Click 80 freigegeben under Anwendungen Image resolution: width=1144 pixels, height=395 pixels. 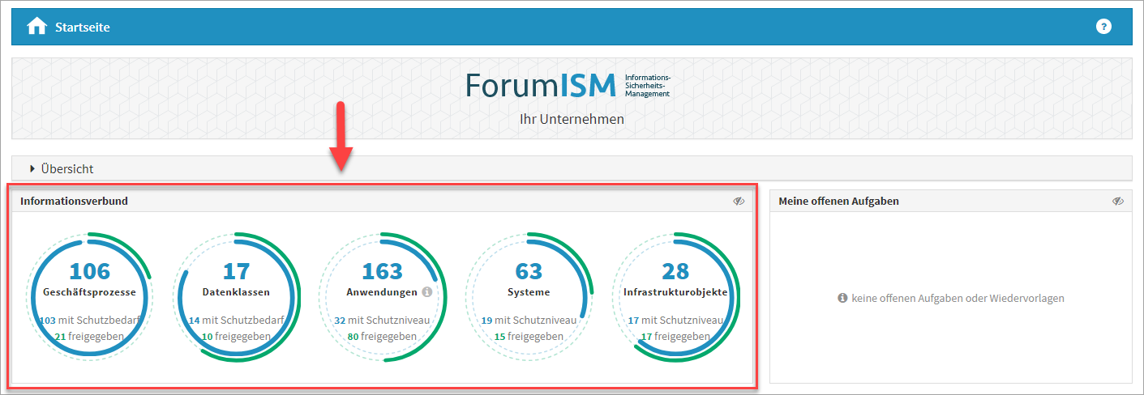382,336
